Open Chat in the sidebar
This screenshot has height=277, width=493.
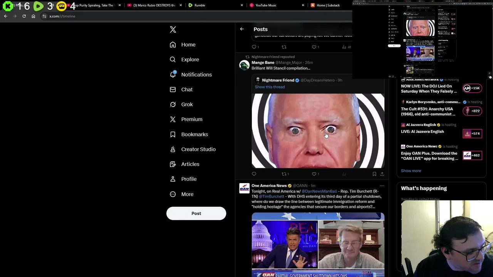(181, 90)
